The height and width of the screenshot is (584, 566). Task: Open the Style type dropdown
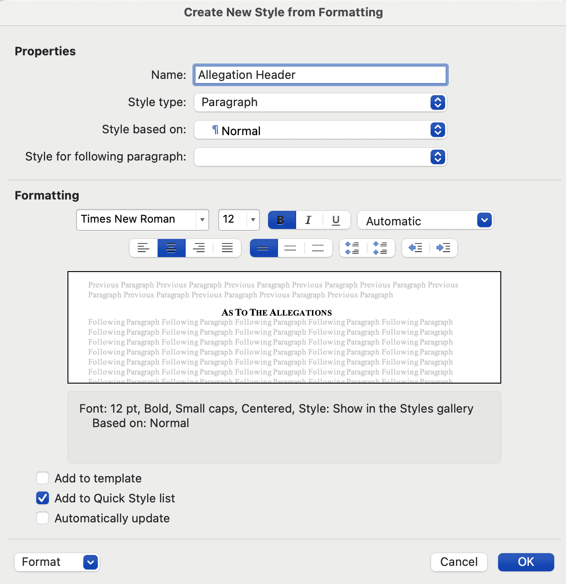click(437, 102)
